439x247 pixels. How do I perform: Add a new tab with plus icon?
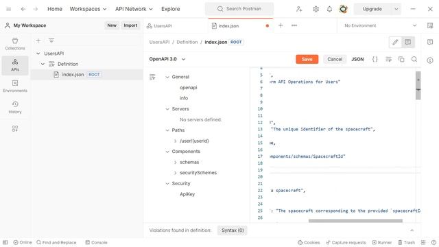click(281, 25)
